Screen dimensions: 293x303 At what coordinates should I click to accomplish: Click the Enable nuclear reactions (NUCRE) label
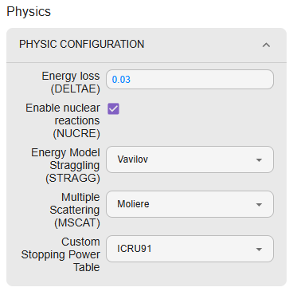(63, 120)
